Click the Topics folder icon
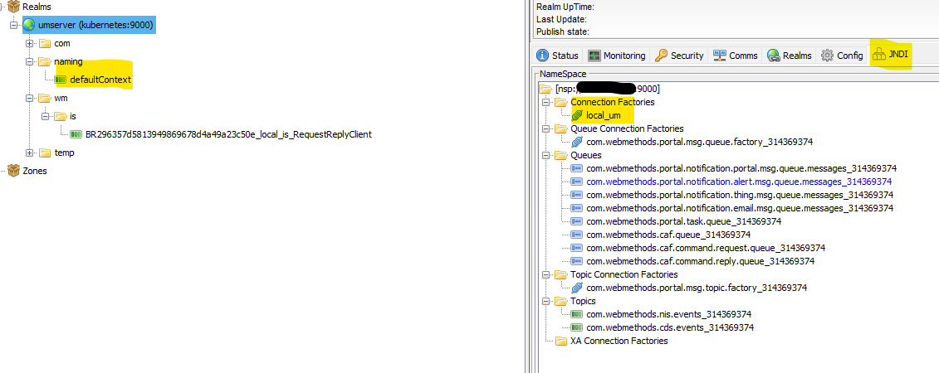Image resolution: width=939 pixels, height=373 pixels. (x=561, y=301)
